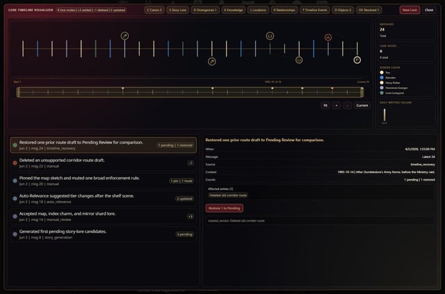Click the '1 pin | 1 mute' badge

[x=181, y=181]
